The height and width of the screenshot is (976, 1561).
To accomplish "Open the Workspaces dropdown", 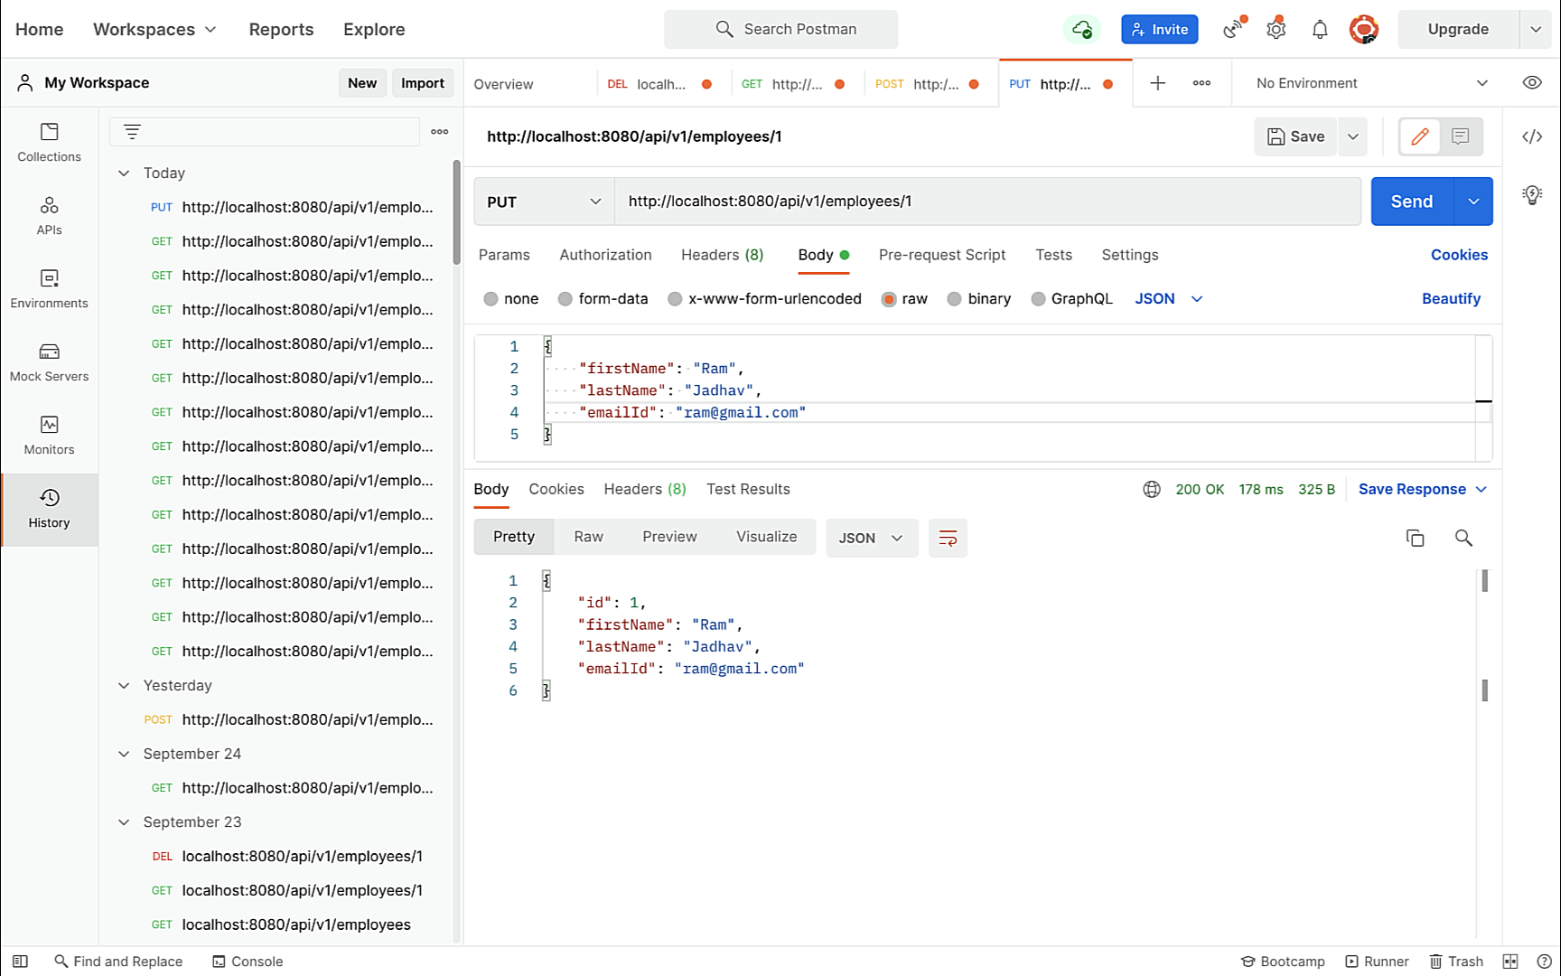I will tap(154, 29).
